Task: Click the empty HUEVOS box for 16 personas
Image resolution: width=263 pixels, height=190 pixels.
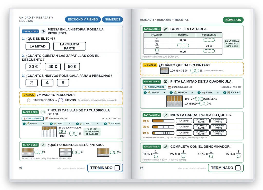Action: point(60,100)
